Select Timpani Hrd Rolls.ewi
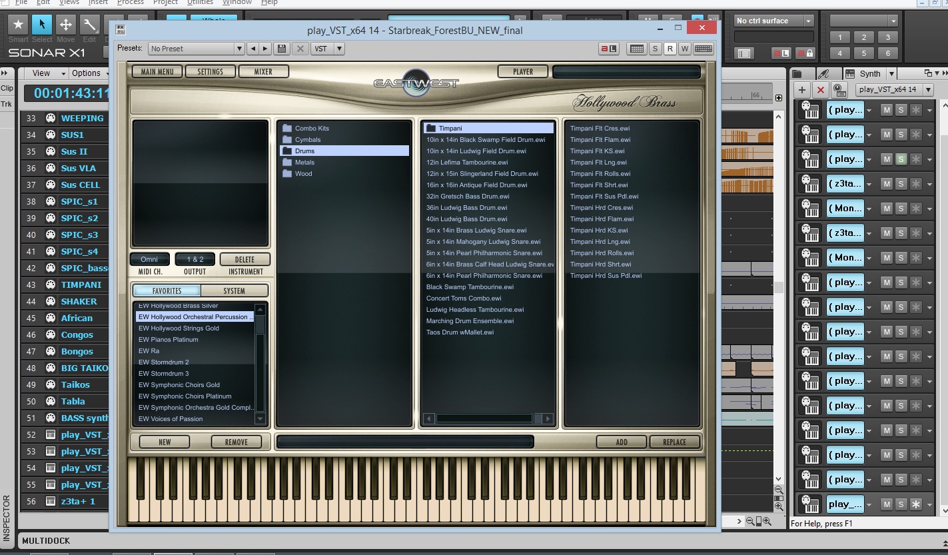 pyautogui.click(x=602, y=253)
